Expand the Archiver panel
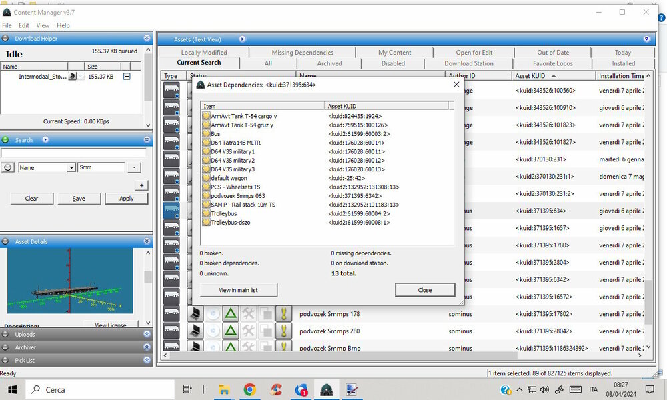Screen dimensions: 667x400 pyautogui.click(x=147, y=347)
